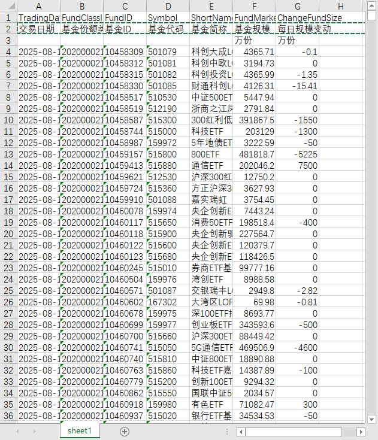This screenshot has width=378, height=440.
Task: Select the 科技ETF name cell
Action: pyautogui.click(x=211, y=131)
